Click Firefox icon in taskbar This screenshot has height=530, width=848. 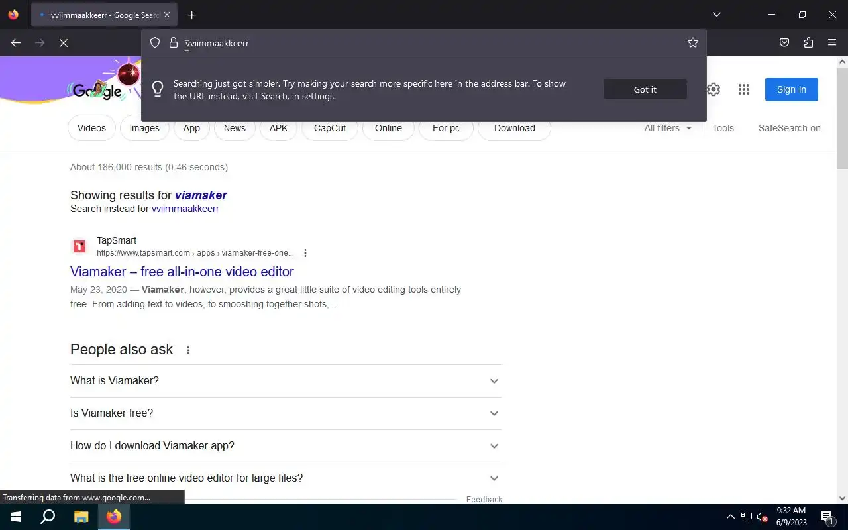(x=114, y=517)
